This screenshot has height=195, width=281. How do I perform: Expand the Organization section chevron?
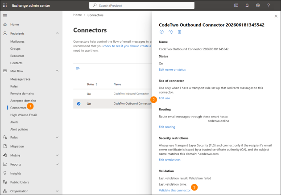coord(57,191)
